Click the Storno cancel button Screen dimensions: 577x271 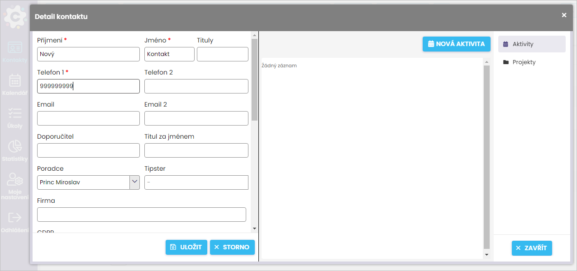[232, 247]
